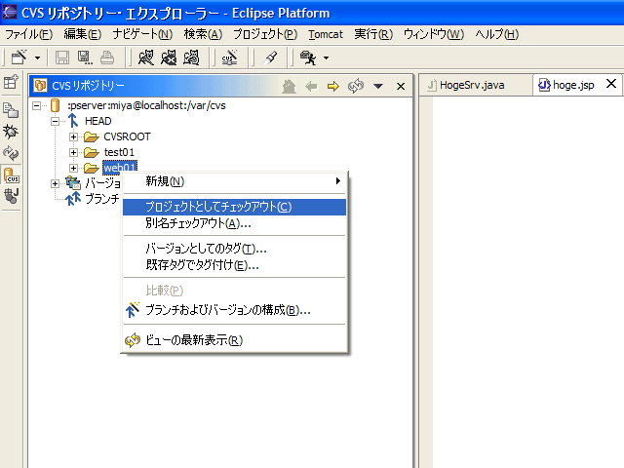
Task: Switch to Team Synchronizing perspective icon
Action: [11, 153]
